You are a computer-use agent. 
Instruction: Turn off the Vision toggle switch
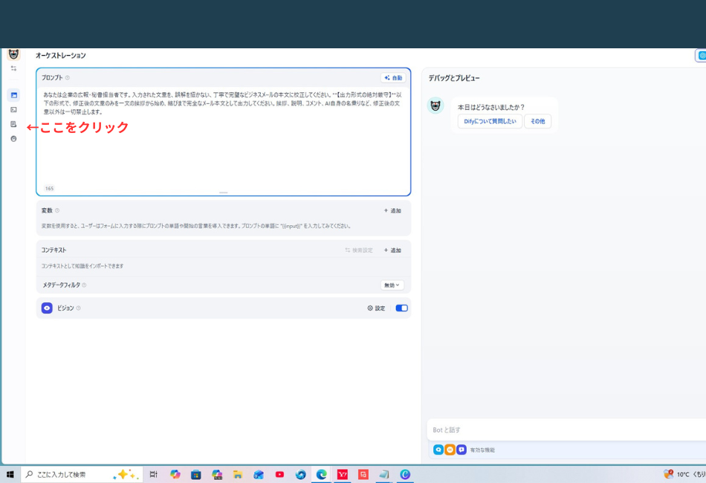[401, 308]
